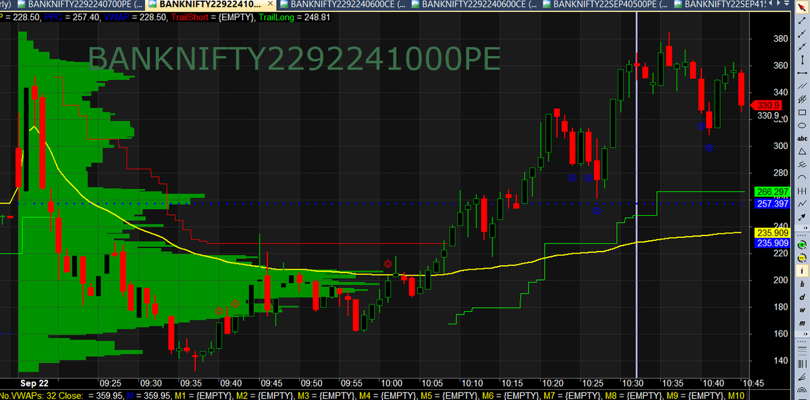Click the vertical selector line near 10:30
810x400 pixels.
pos(637,196)
